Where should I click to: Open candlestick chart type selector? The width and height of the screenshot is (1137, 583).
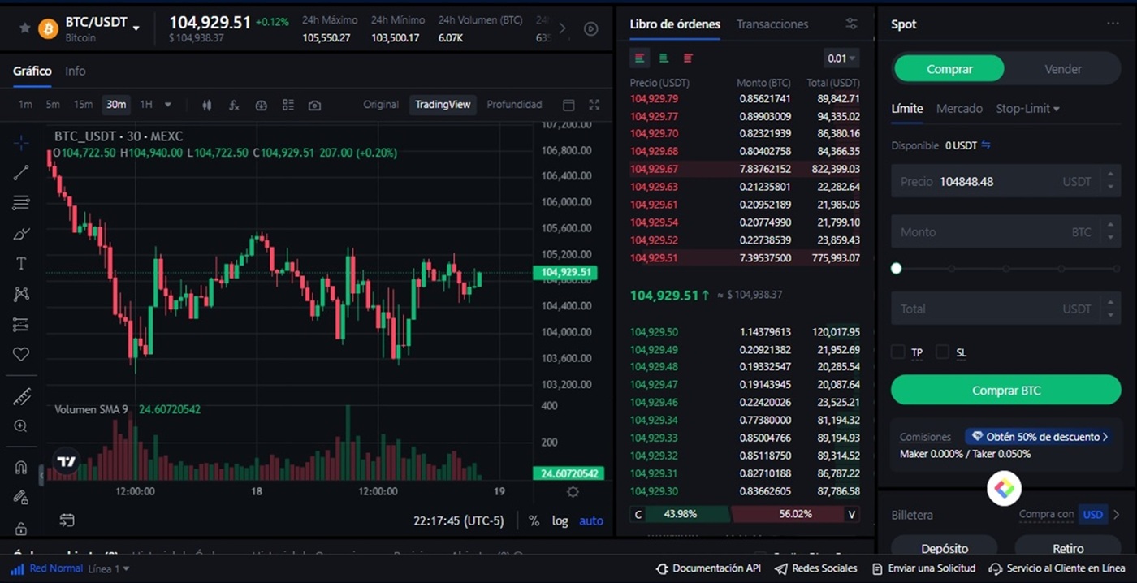[207, 105]
